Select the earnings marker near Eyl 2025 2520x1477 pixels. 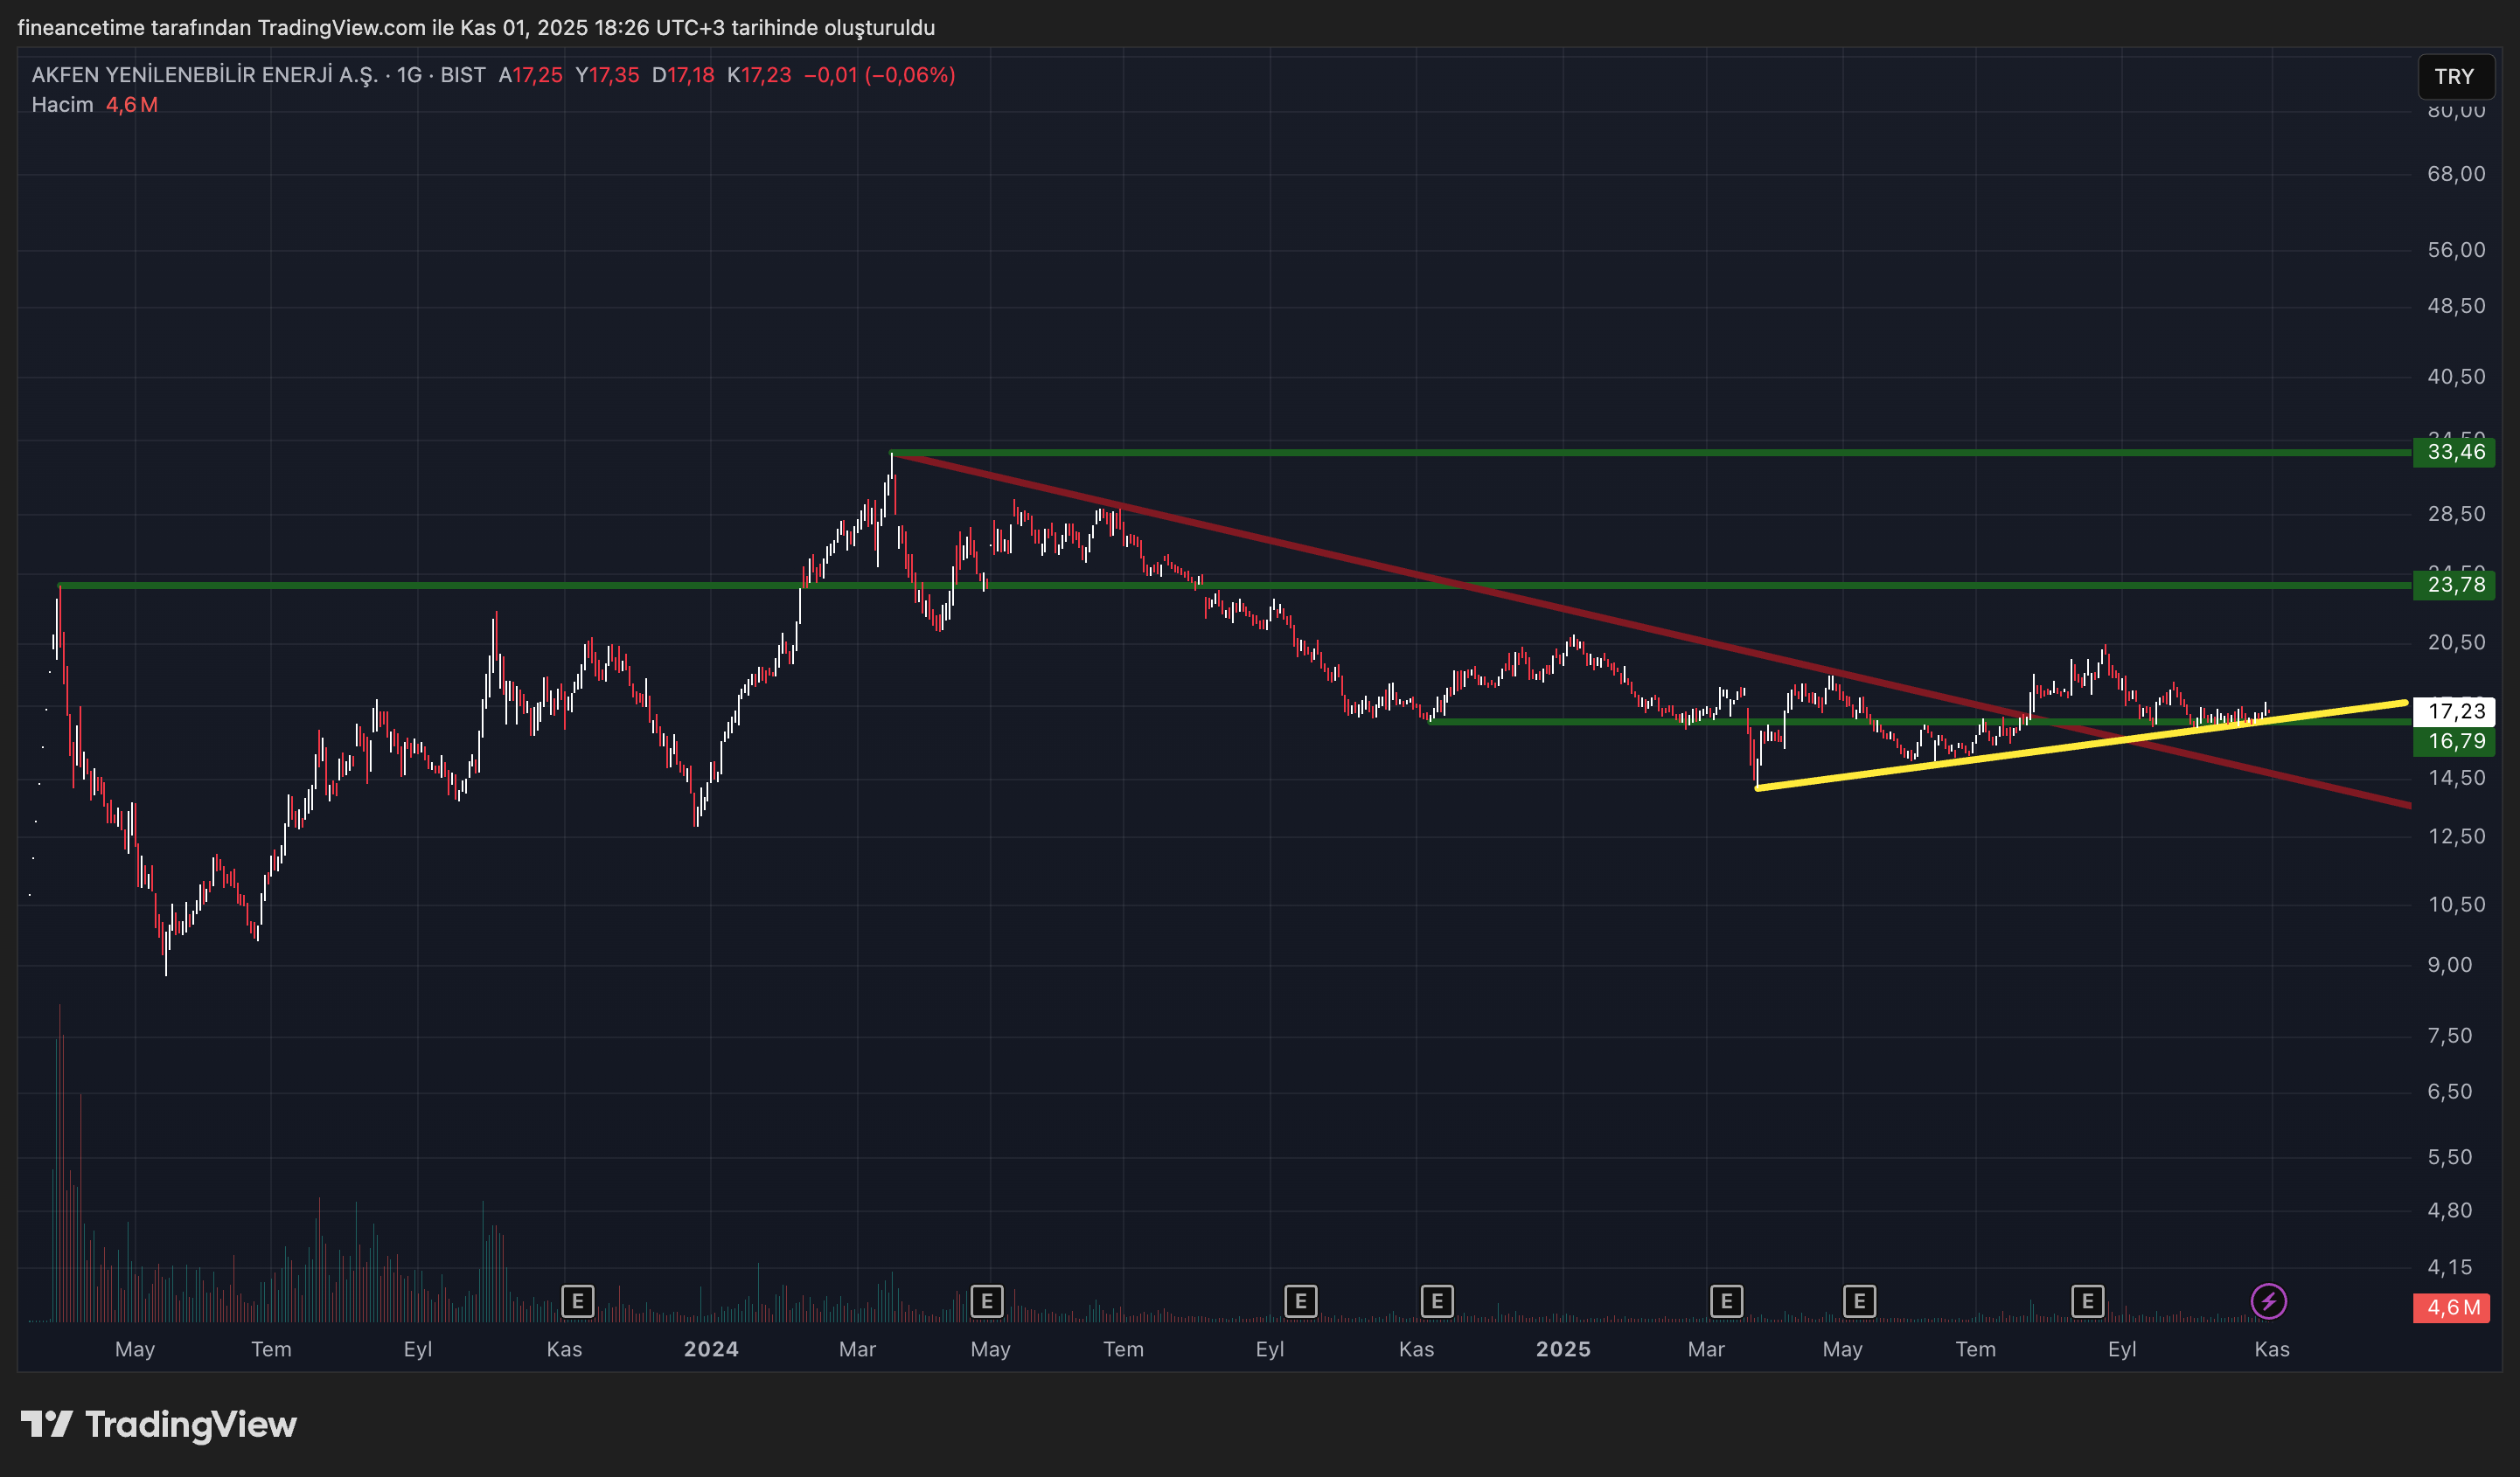(x=2088, y=1301)
